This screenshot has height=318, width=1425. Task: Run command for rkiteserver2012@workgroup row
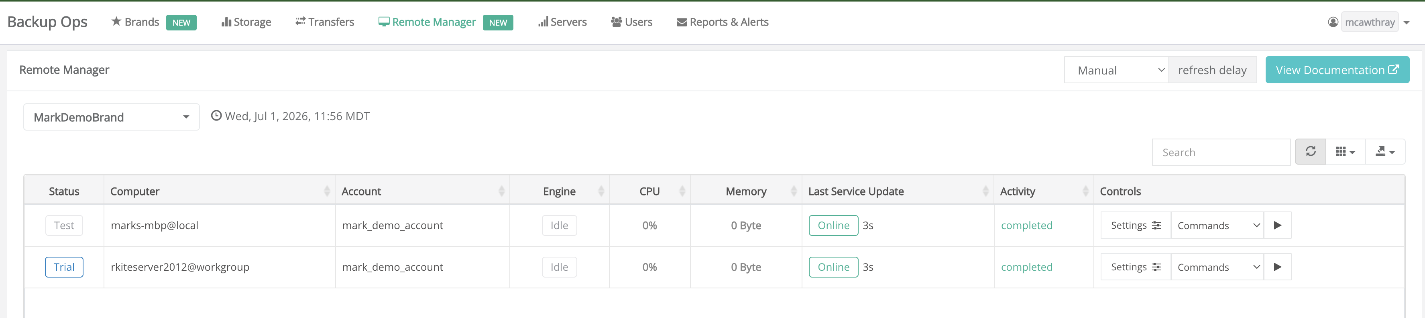[1277, 267]
